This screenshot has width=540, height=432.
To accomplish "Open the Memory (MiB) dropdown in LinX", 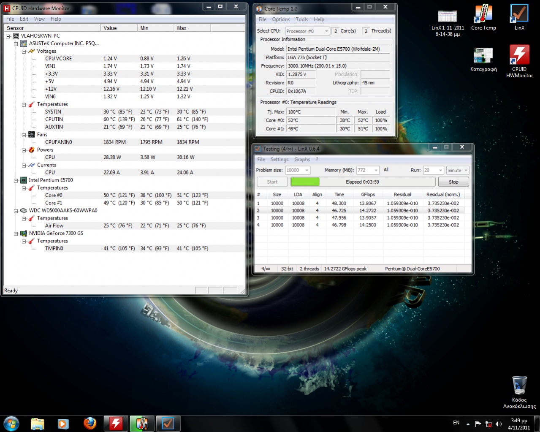I will tap(368, 170).
